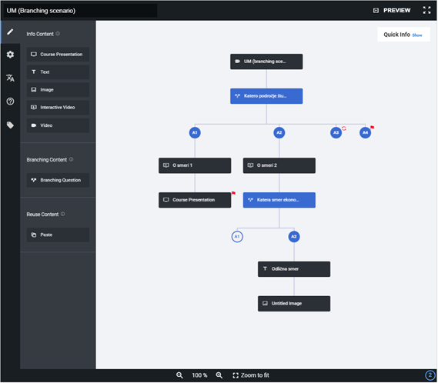The image size is (438, 383).
Task: Select the Untitled Image node
Action: point(294,304)
